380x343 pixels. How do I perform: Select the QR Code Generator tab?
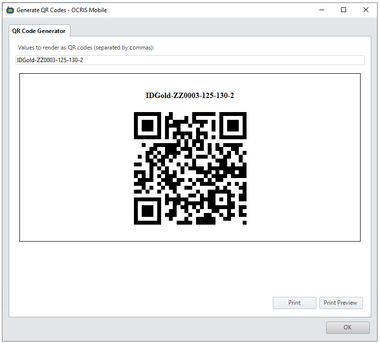39,31
